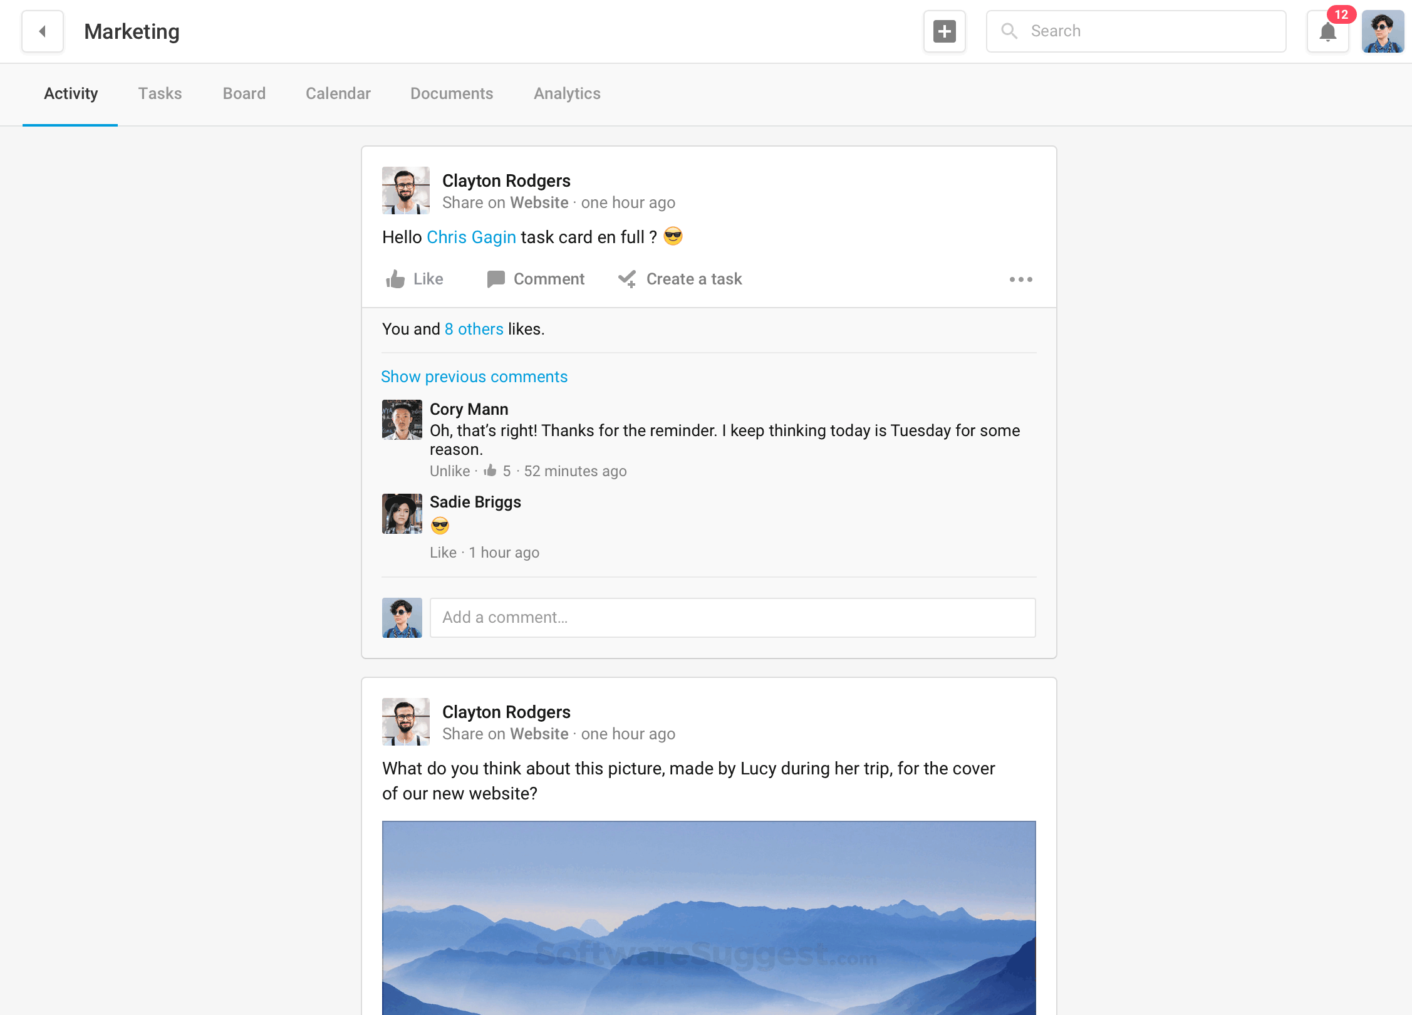Image resolution: width=1412 pixels, height=1015 pixels.
Task: Unlike Cory Mann's comment
Action: point(449,471)
